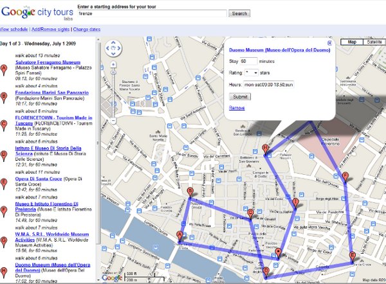
Task: Click map marker B on the map
Action: [x=190, y=193]
